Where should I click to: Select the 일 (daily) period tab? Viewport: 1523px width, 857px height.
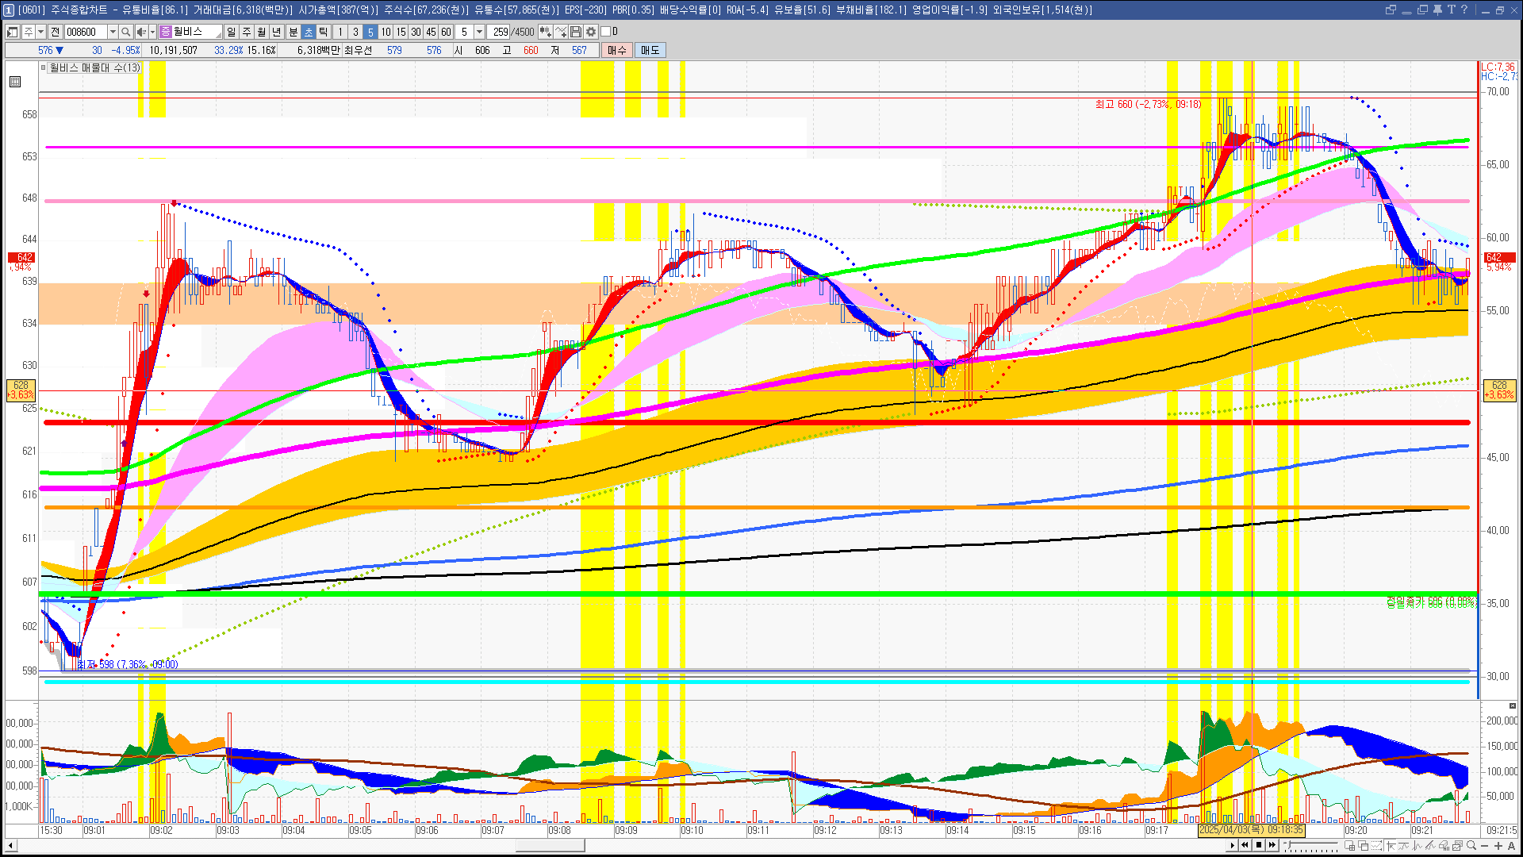click(231, 32)
